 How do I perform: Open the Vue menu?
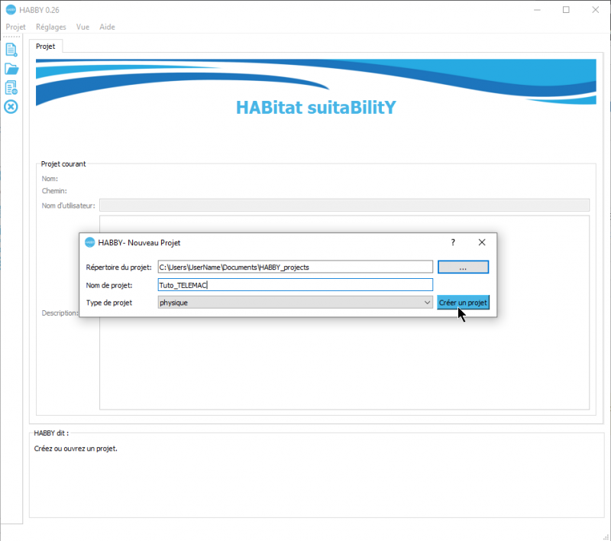[82, 27]
